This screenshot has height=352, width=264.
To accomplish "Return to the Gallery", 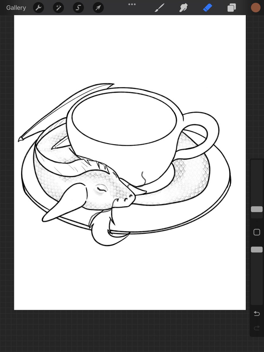I will point(16,8).
